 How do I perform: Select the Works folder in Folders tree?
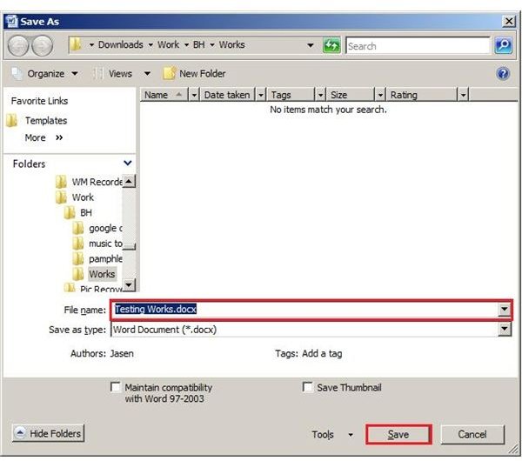102,274
